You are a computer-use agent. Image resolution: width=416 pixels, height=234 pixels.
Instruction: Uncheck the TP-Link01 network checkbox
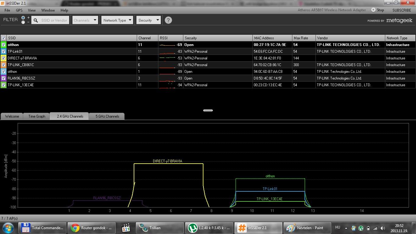3,51
